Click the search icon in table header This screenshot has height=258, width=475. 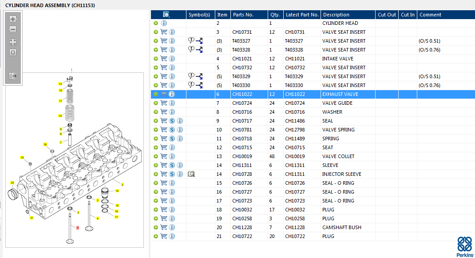click(166, 15)
